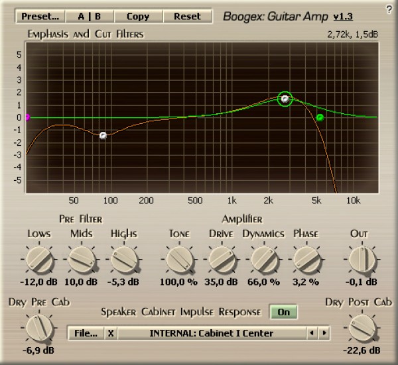Click the Copy button

point(138,16)
